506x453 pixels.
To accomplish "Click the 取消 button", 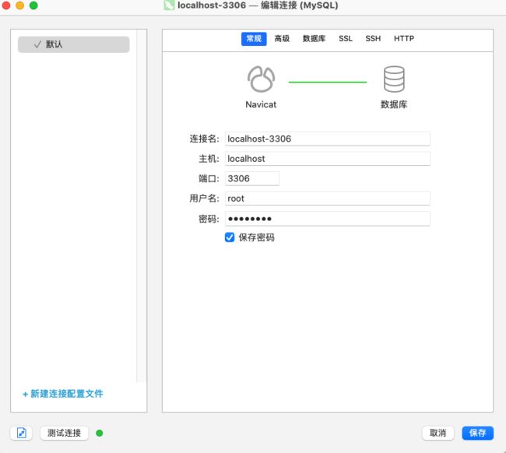I will pyautogui.click(x=438, y=433).
